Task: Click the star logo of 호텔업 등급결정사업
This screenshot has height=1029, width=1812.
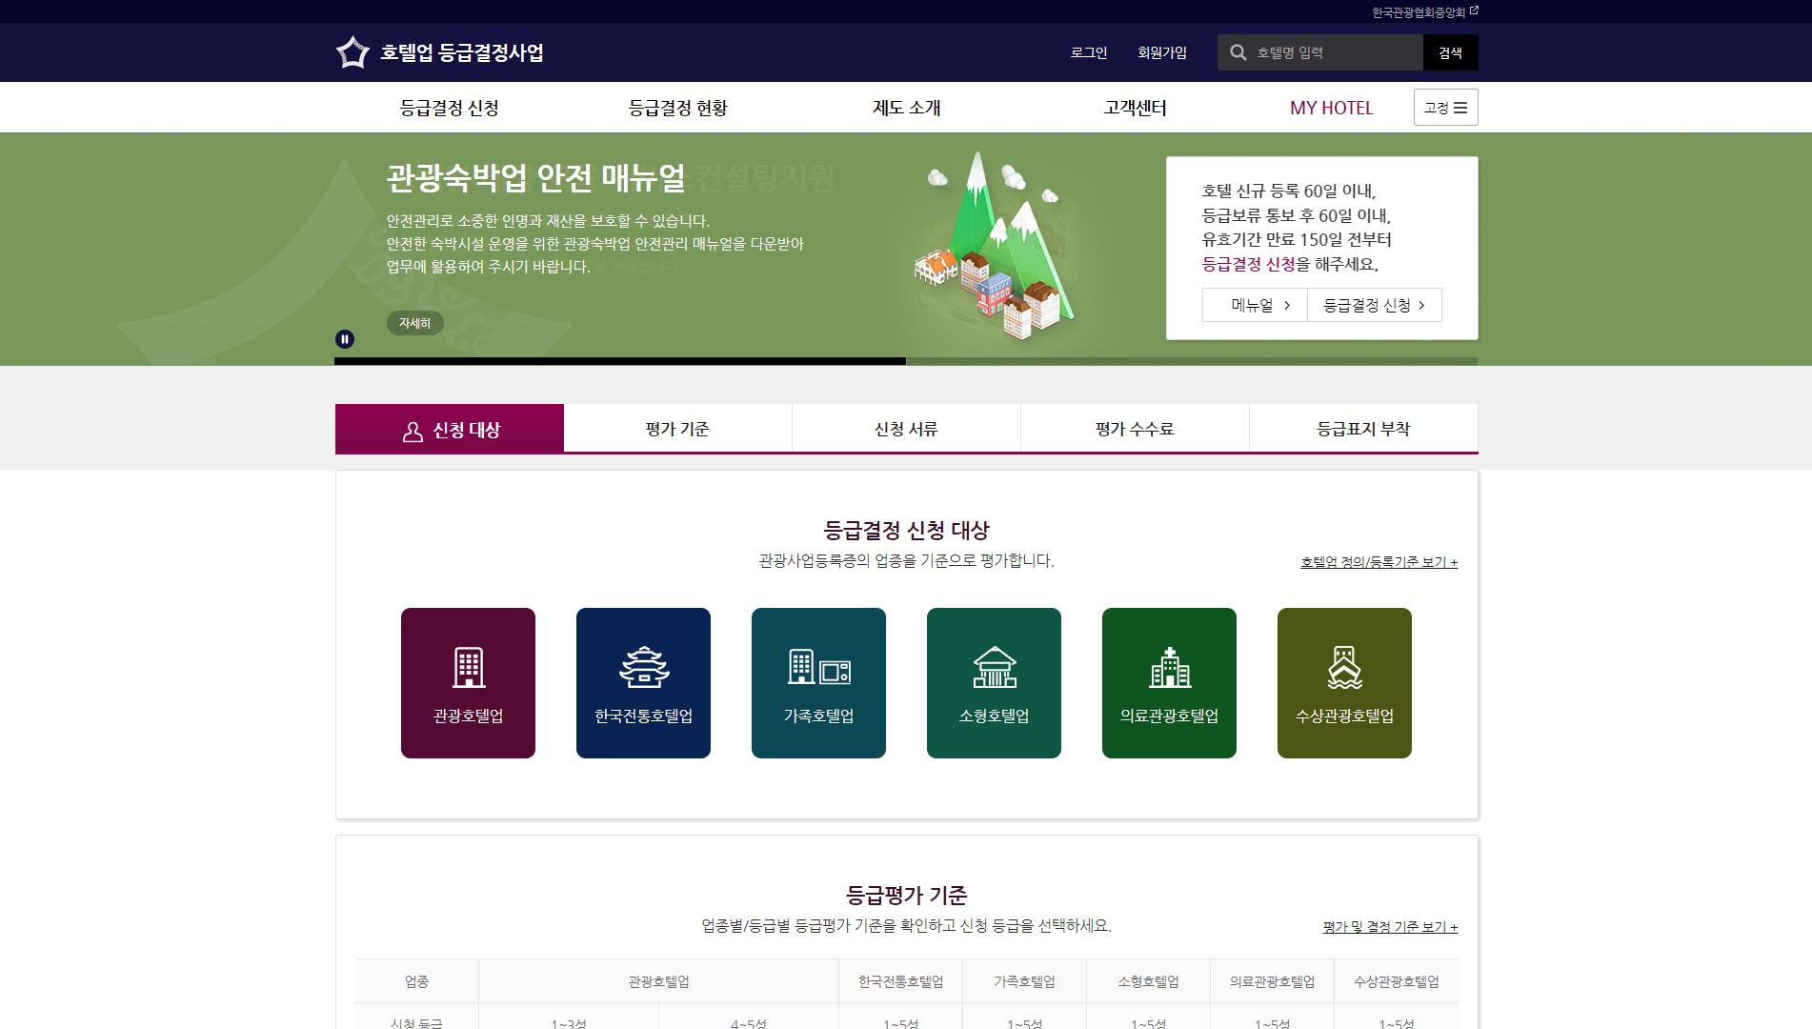Action: coord(352,52)
